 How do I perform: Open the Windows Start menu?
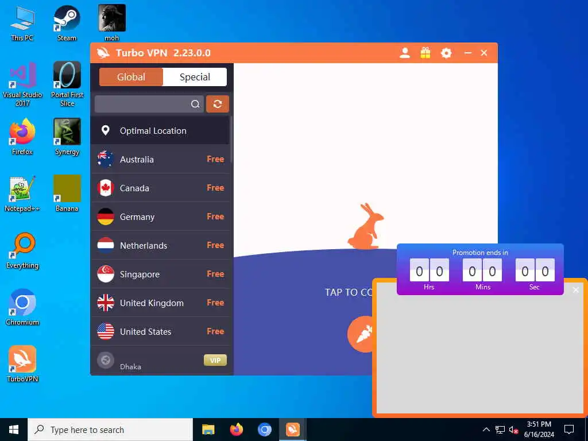pos(14,430)
